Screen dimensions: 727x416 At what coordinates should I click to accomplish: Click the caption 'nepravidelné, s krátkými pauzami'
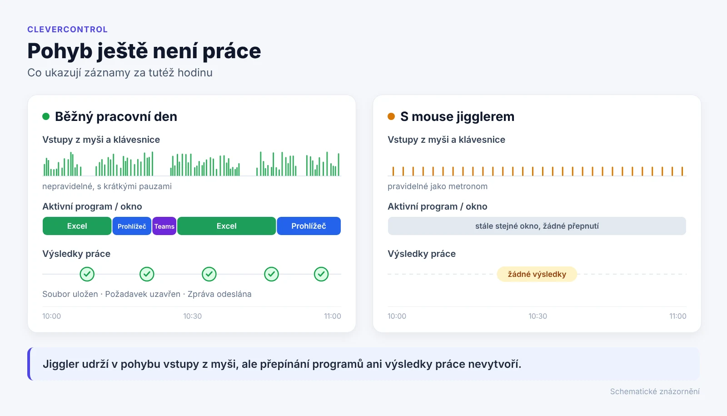pyautogui.click(x=107, y=186)
